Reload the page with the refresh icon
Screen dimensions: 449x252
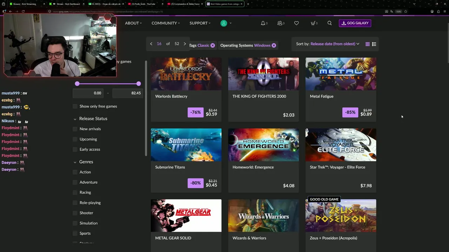pyautogui.click(x=23, y=11)
